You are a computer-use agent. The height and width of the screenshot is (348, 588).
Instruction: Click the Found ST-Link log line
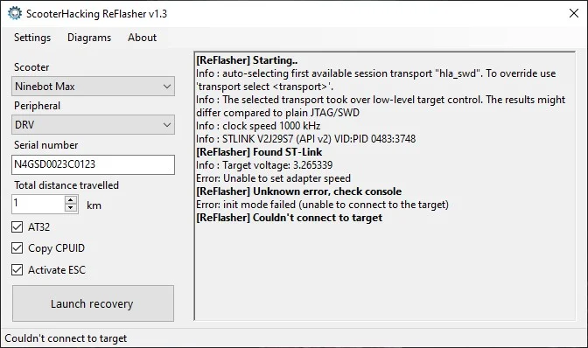(x=259, y=152)
